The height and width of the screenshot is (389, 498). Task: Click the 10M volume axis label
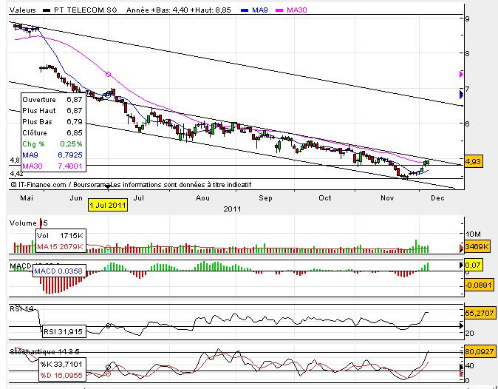point(473,234)
